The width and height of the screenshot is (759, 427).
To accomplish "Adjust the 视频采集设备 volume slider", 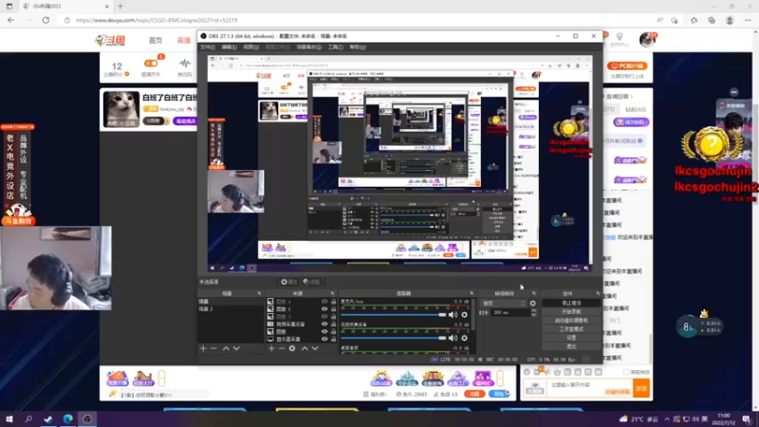I will [x=393, y=338].
